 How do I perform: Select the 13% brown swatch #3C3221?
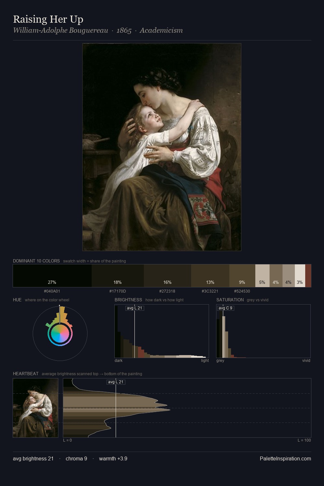210,276
